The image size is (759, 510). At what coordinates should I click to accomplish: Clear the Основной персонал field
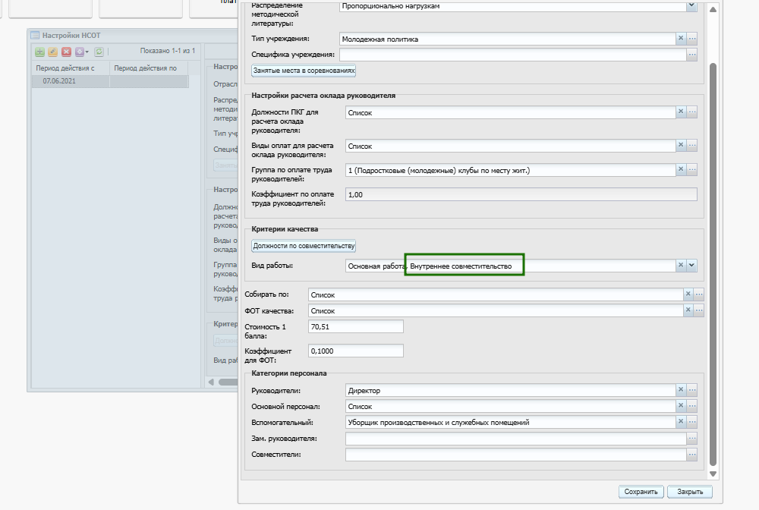coord(681,405)
